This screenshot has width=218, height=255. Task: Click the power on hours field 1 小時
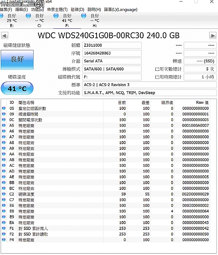(200, 77)
